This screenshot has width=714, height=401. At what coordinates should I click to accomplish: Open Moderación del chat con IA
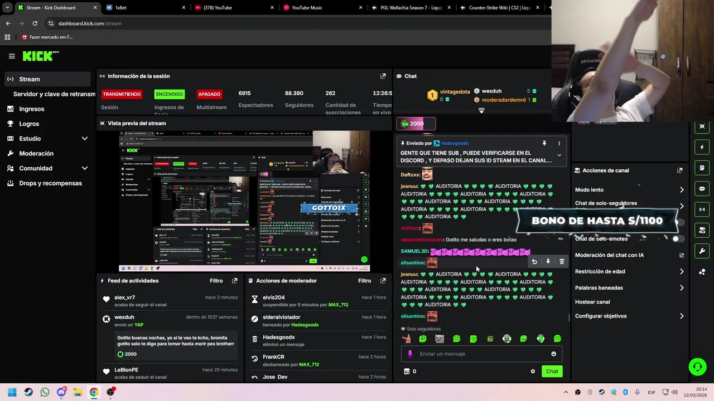(629, 255)
